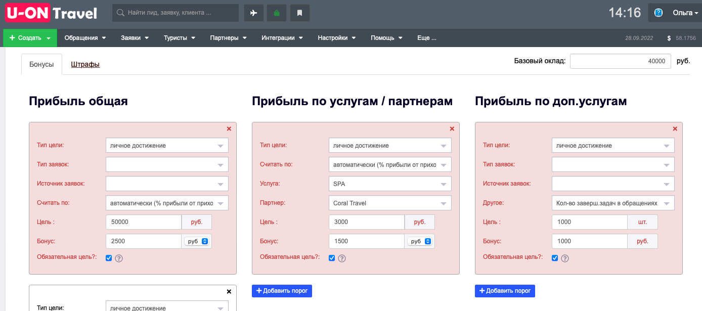The height and width of the screenshot is (311, 702).
Task: Click the airplane icon in the header
Action: [x=253, y=13]
